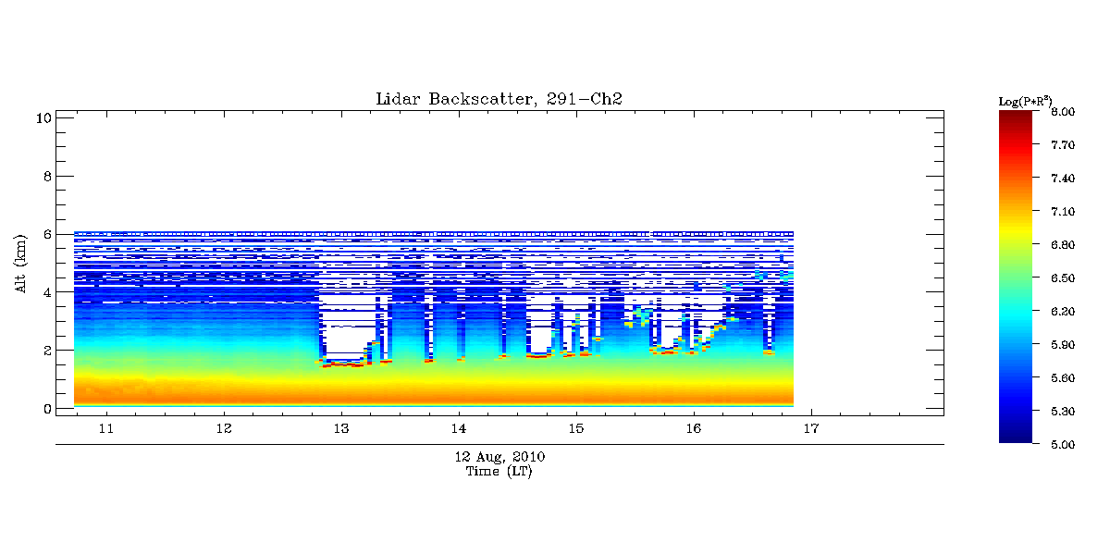Click the y-axis tick label 0
1110x555 pixels.
(x=45, y=409)
